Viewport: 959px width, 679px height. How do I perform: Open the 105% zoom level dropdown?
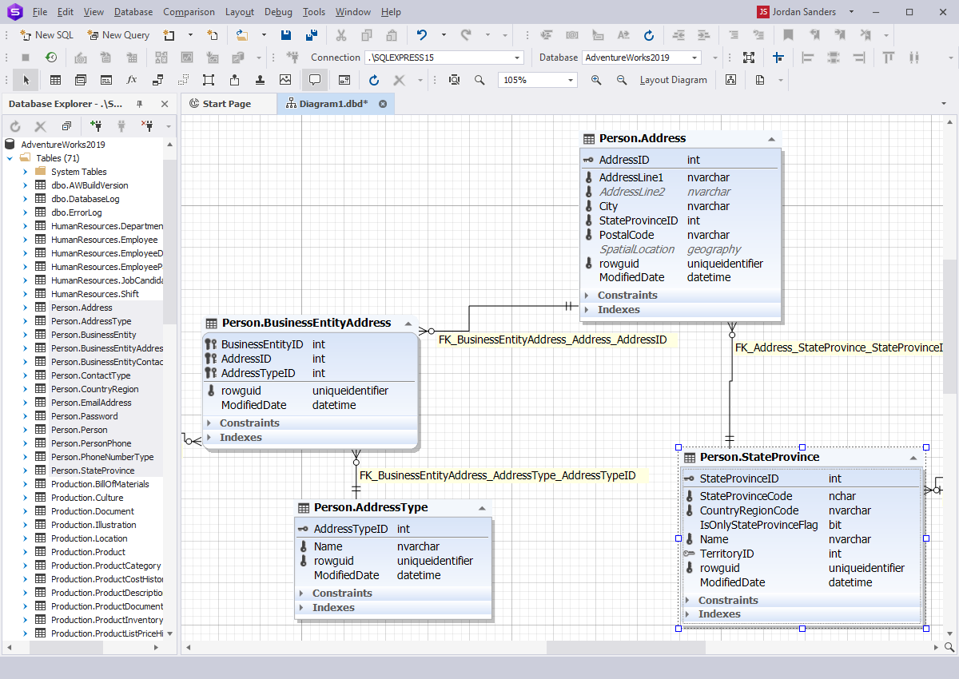pos(571,80)
